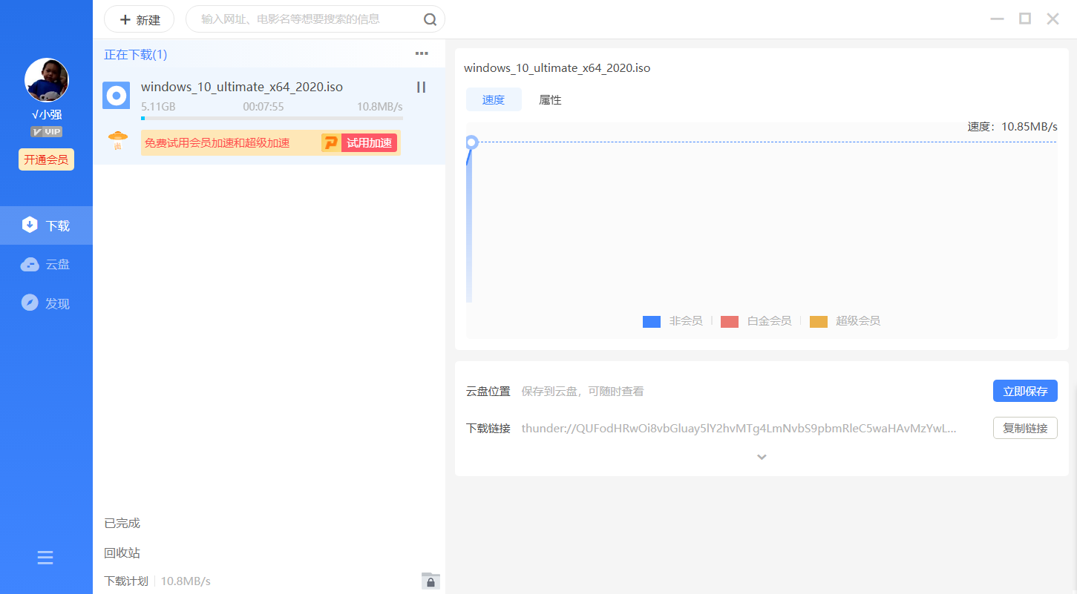Click the 速度：10.85MB/s graph label
The height and width of the screenshot is (594, 1077).
1012,127
